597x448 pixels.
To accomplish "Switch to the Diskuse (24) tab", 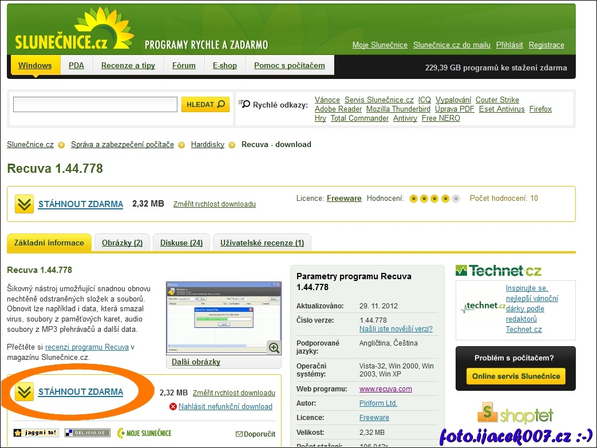I will pos(181,243).
